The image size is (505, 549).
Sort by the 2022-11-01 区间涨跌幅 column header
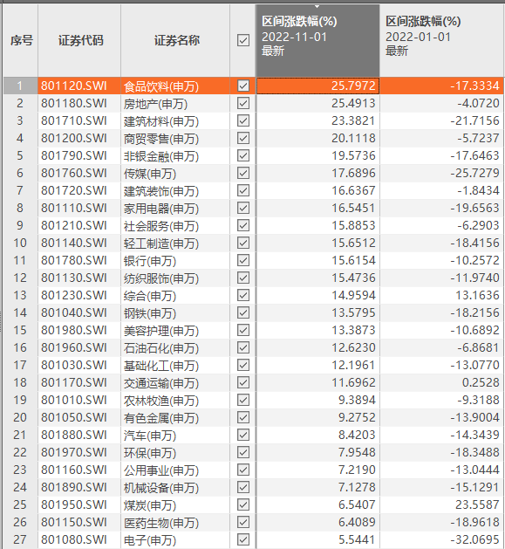tap(317, 41)
